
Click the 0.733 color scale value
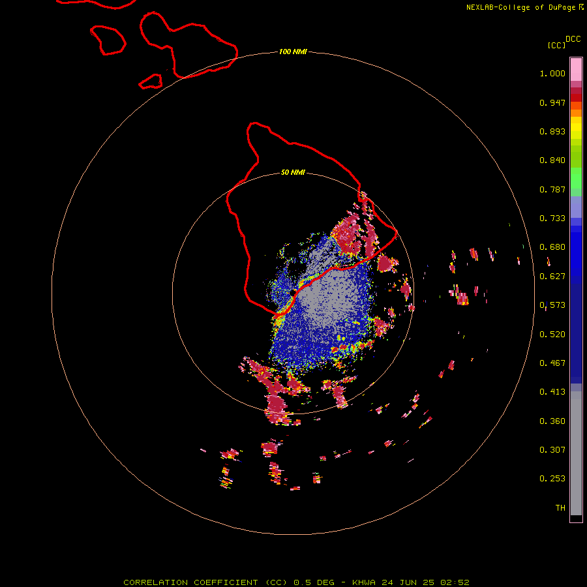[552, 218]
